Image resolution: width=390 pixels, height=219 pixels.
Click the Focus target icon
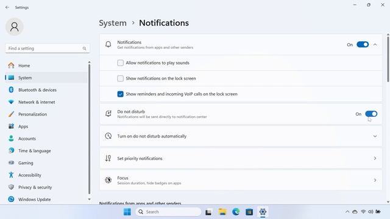[x=108, y=180]
